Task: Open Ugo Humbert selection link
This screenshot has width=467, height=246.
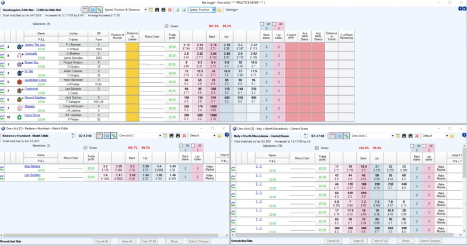Action: pos(33,175)
